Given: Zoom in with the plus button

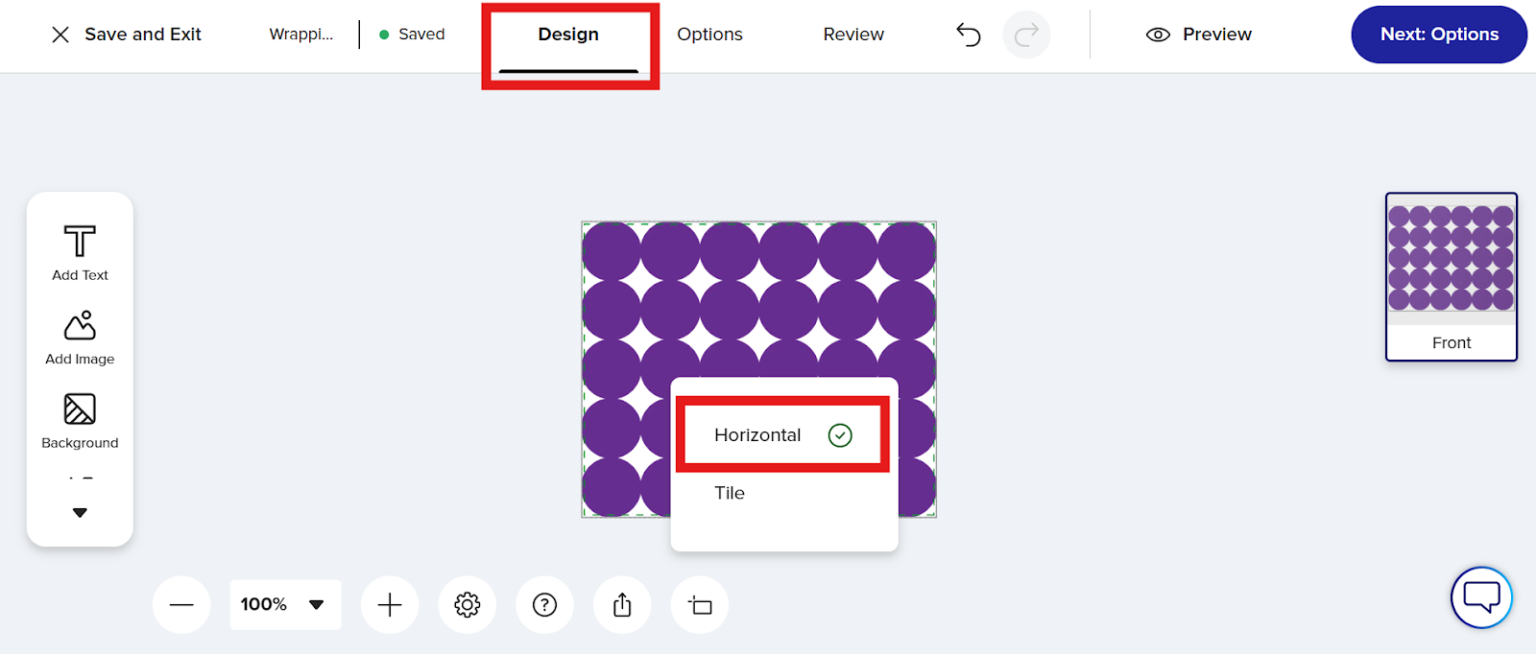Looking at the screenshot, I should (390, 605).
